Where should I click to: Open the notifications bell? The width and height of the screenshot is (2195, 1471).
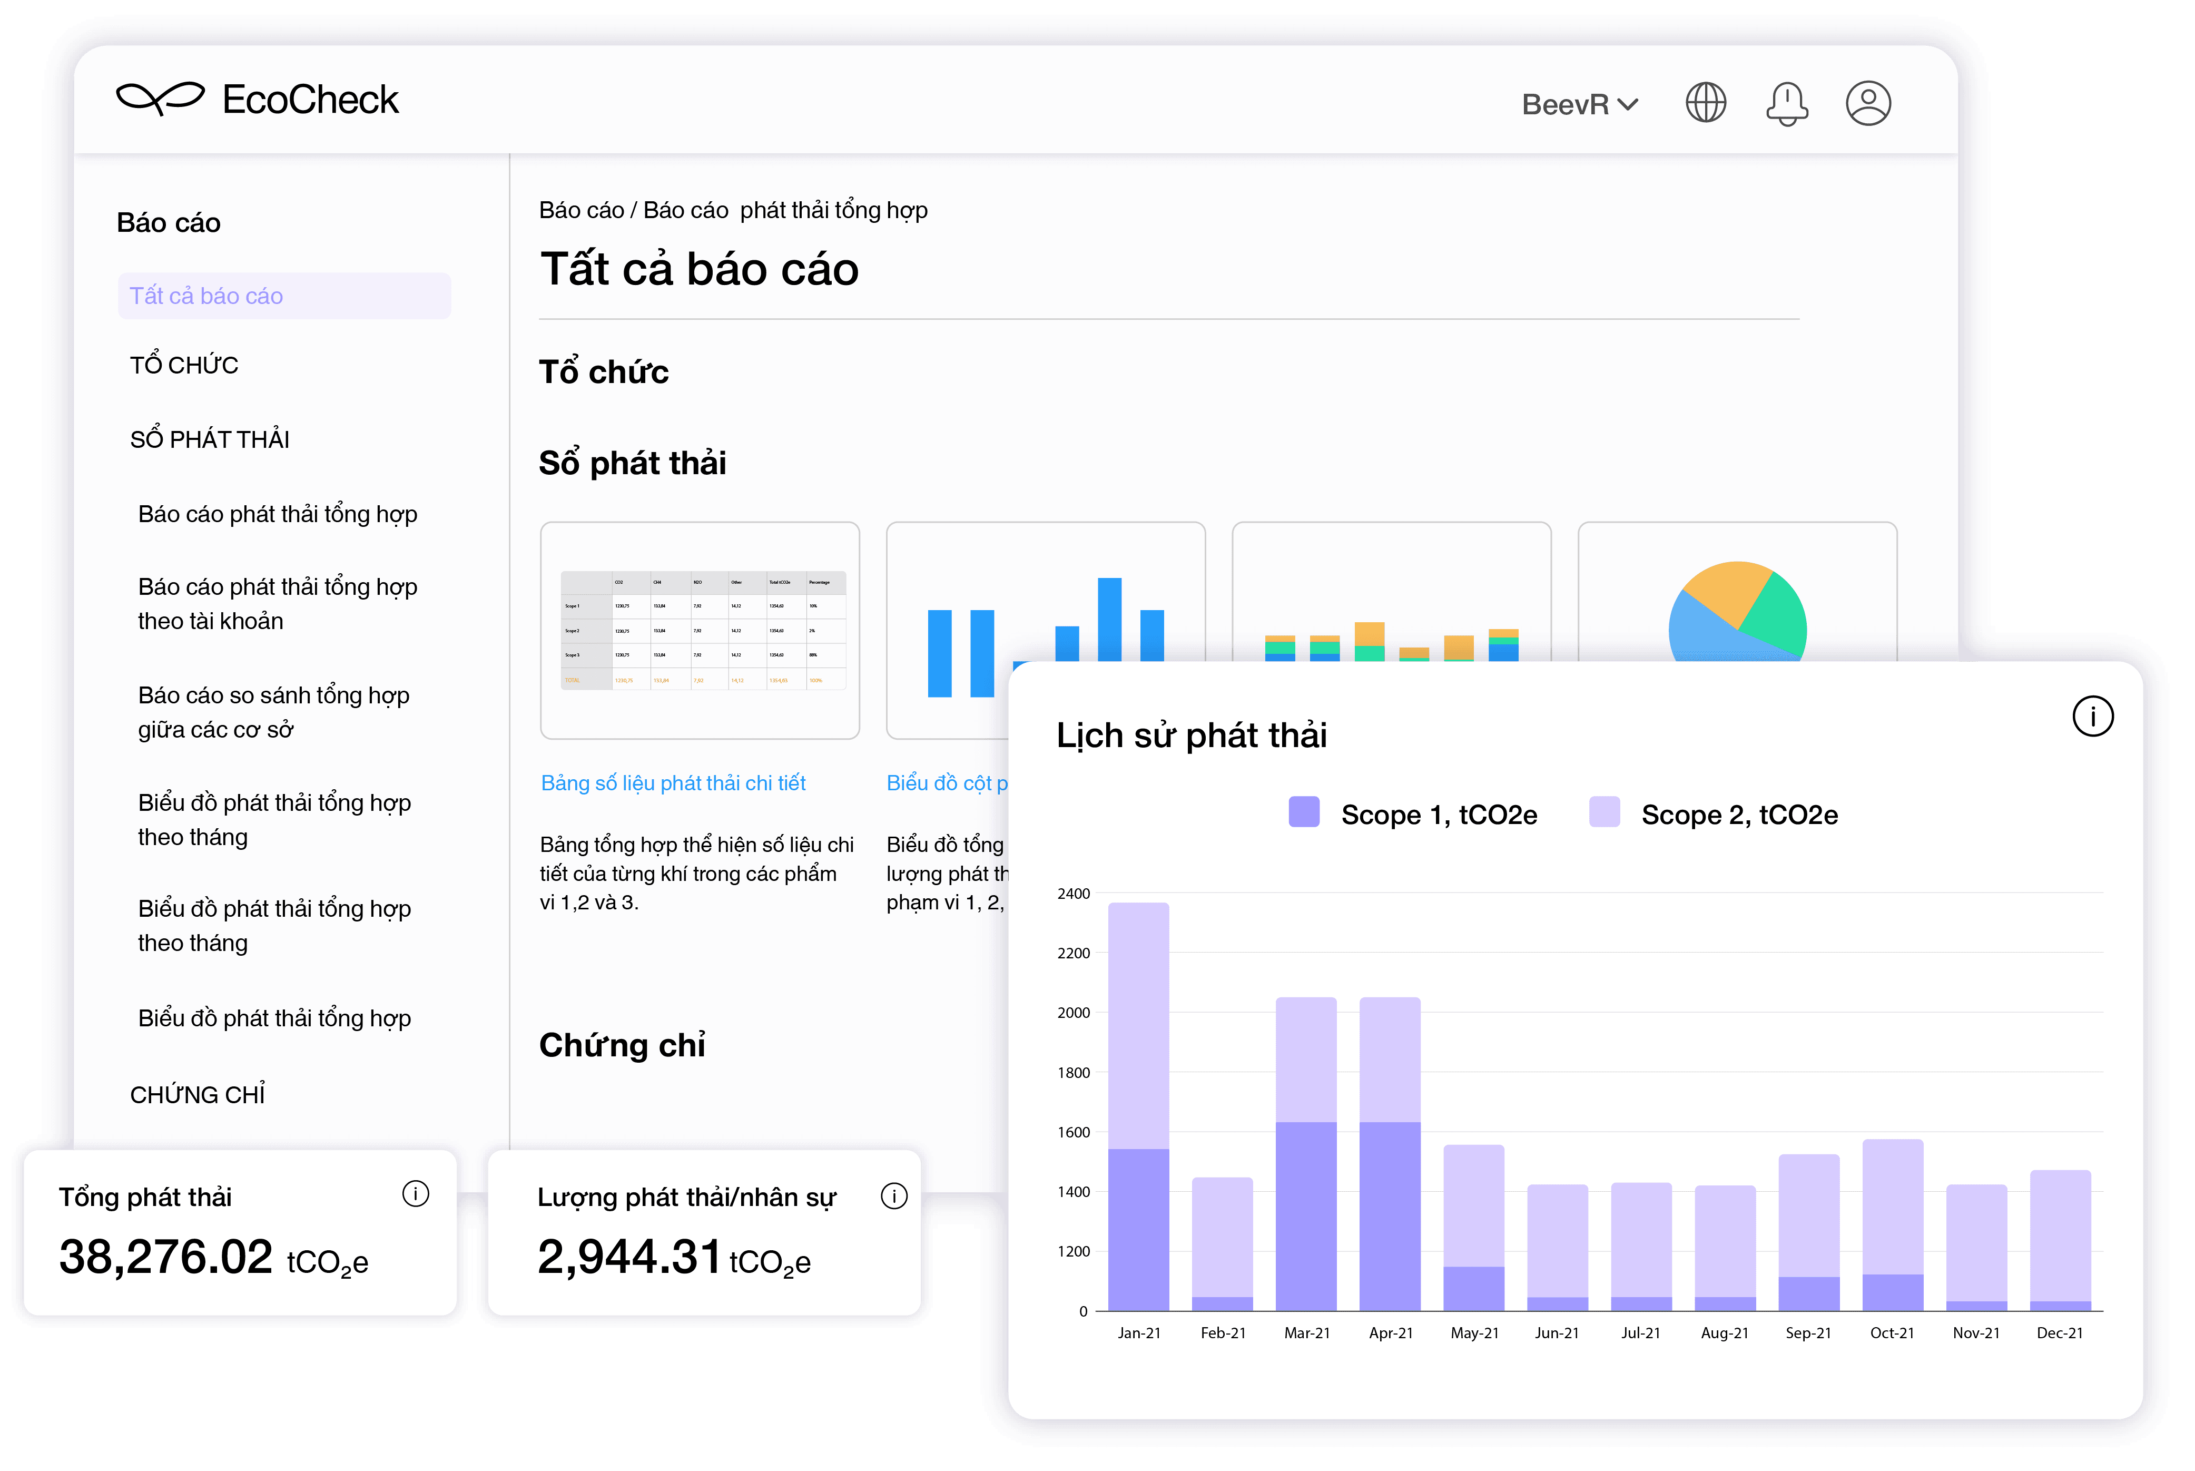pos(1786,103)
